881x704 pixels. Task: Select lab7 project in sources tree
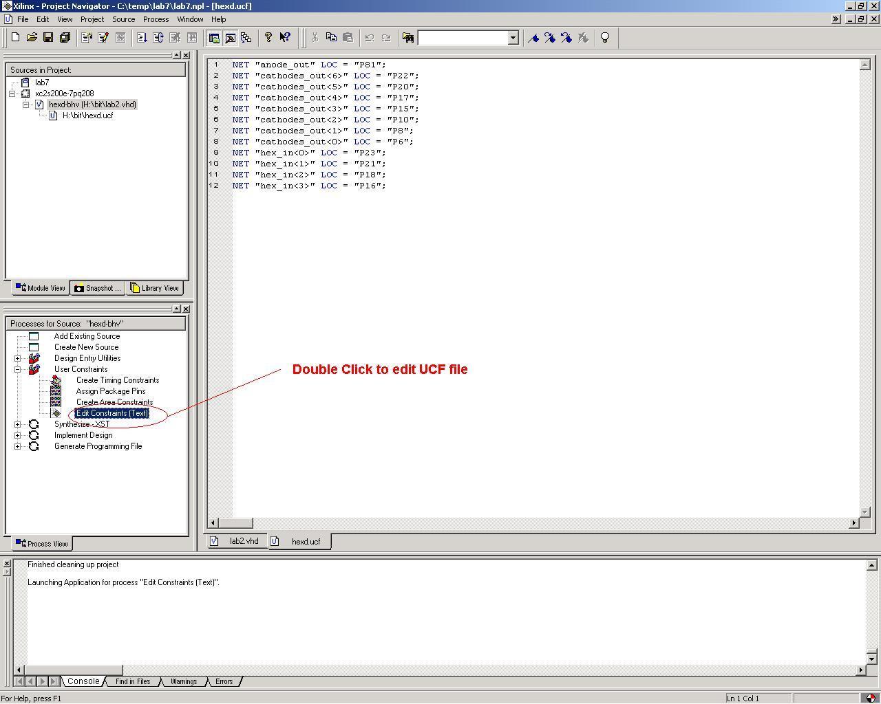click(x=42, y=82)
